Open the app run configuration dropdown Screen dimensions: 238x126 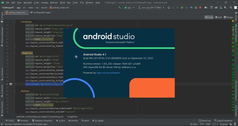pos(129,8)
